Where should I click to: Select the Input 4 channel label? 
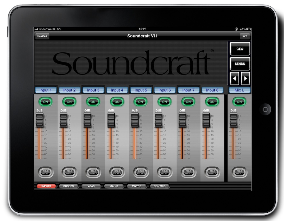(x=117, y=90)
